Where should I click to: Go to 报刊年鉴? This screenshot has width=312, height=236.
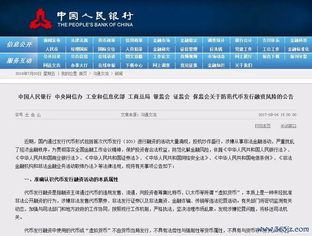(299, 57)
